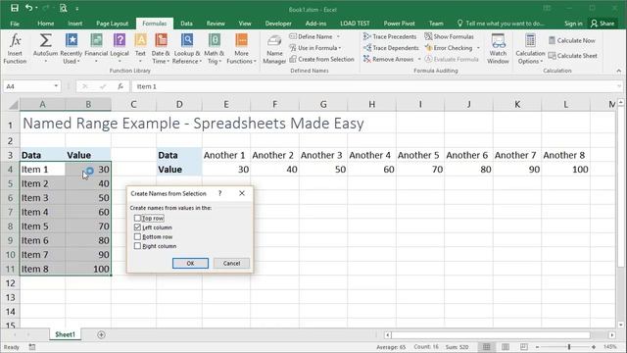Open Remove Arrows dropdown arrow
627x353 pixels.
tap(419, 59)
